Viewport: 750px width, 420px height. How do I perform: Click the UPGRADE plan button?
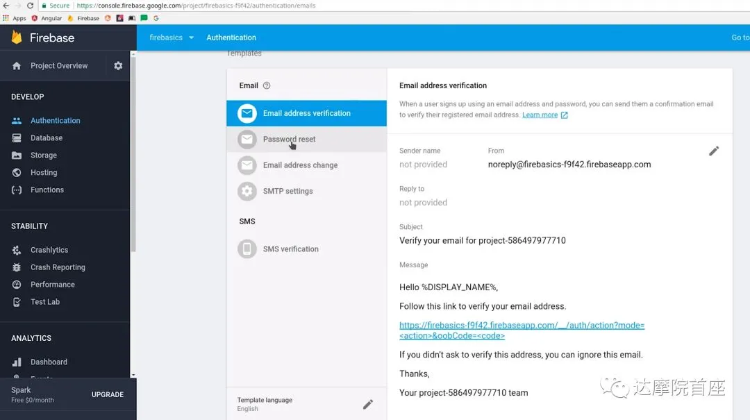click(108, 394)
